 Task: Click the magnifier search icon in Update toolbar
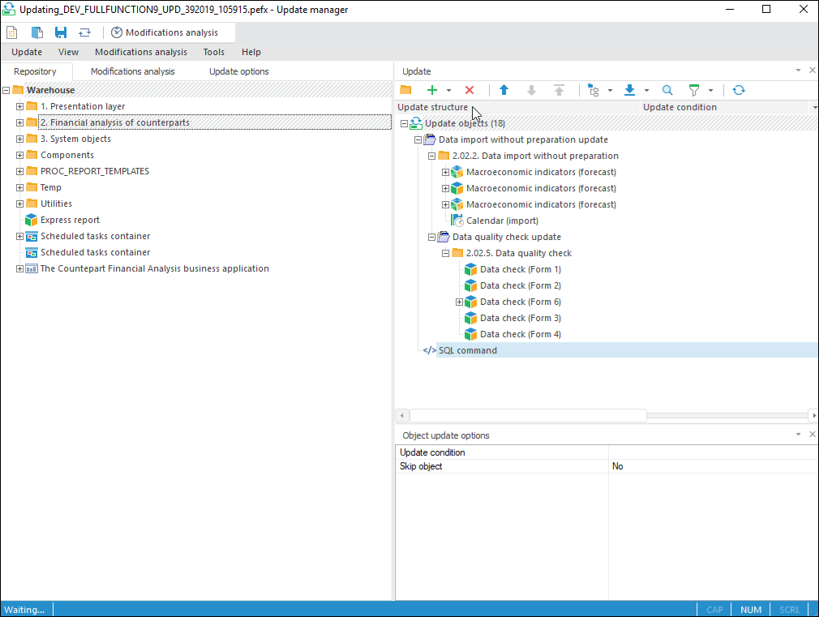(667, 90)
